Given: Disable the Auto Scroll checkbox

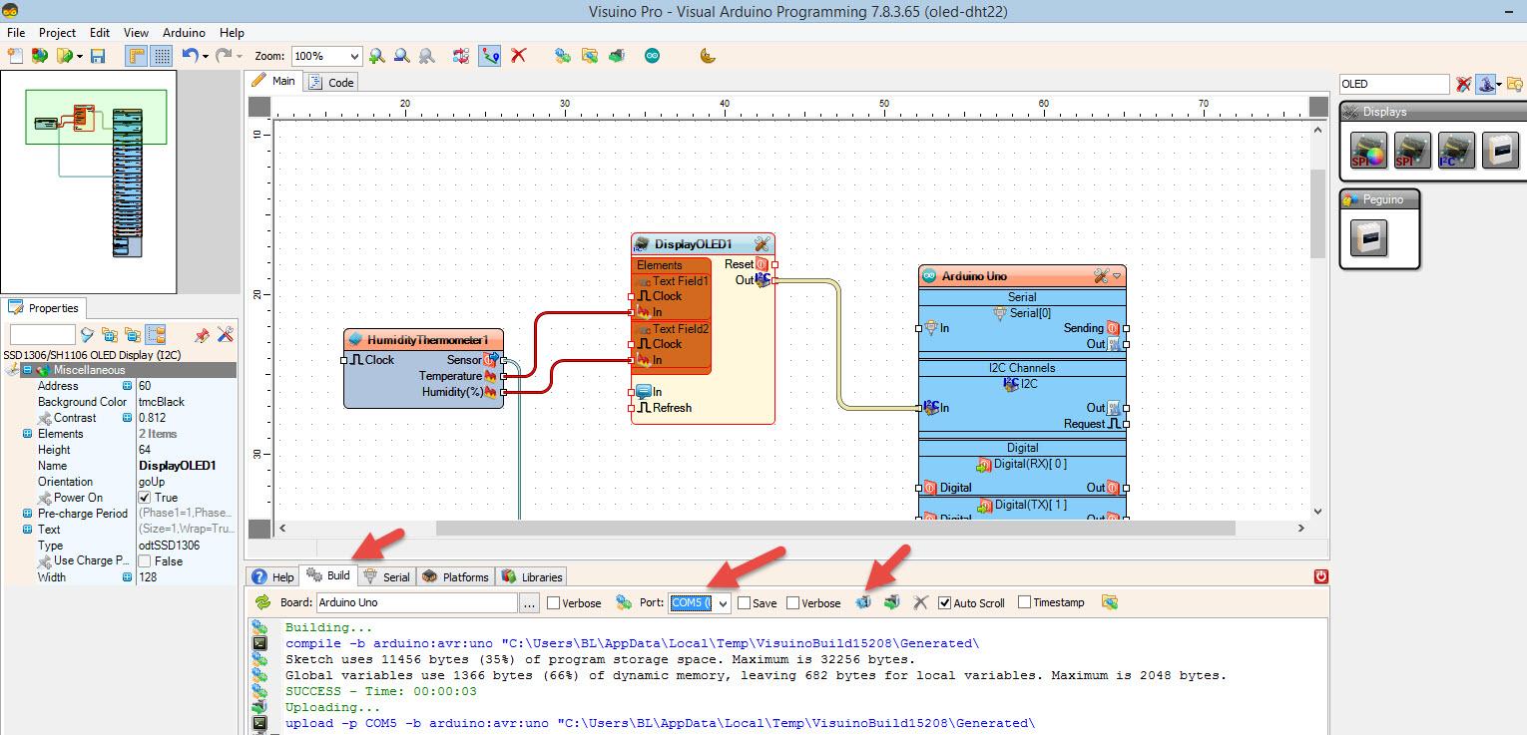Looking at the screenshot, I should point(944,602).
